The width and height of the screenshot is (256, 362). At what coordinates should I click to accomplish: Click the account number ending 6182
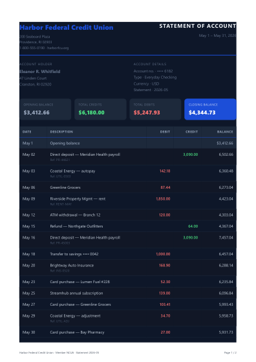[153, 71]
